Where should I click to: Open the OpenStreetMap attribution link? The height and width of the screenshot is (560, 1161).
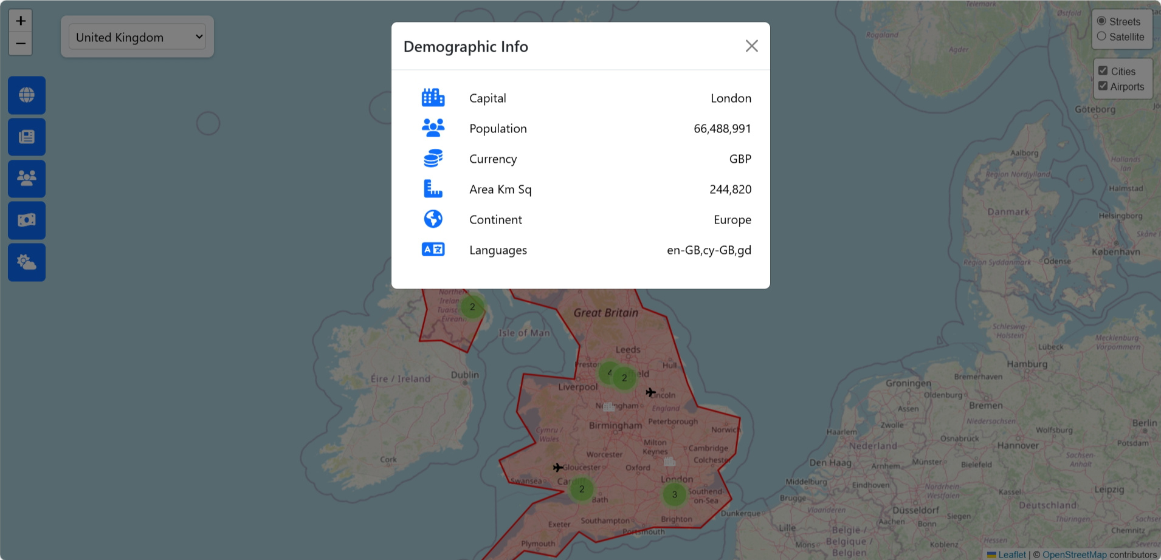pyautogui.click(x=1074, y=555)
